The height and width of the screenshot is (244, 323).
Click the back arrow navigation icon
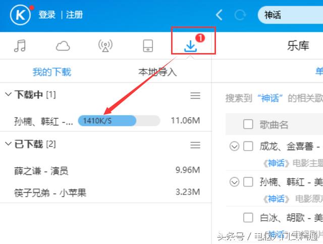click(x=219, y=15)
